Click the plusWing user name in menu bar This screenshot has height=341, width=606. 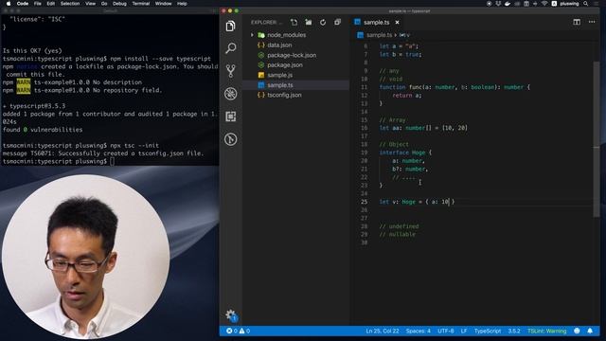569,4
